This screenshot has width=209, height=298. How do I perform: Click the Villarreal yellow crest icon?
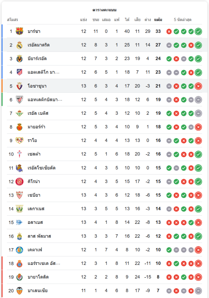(19, 59)
